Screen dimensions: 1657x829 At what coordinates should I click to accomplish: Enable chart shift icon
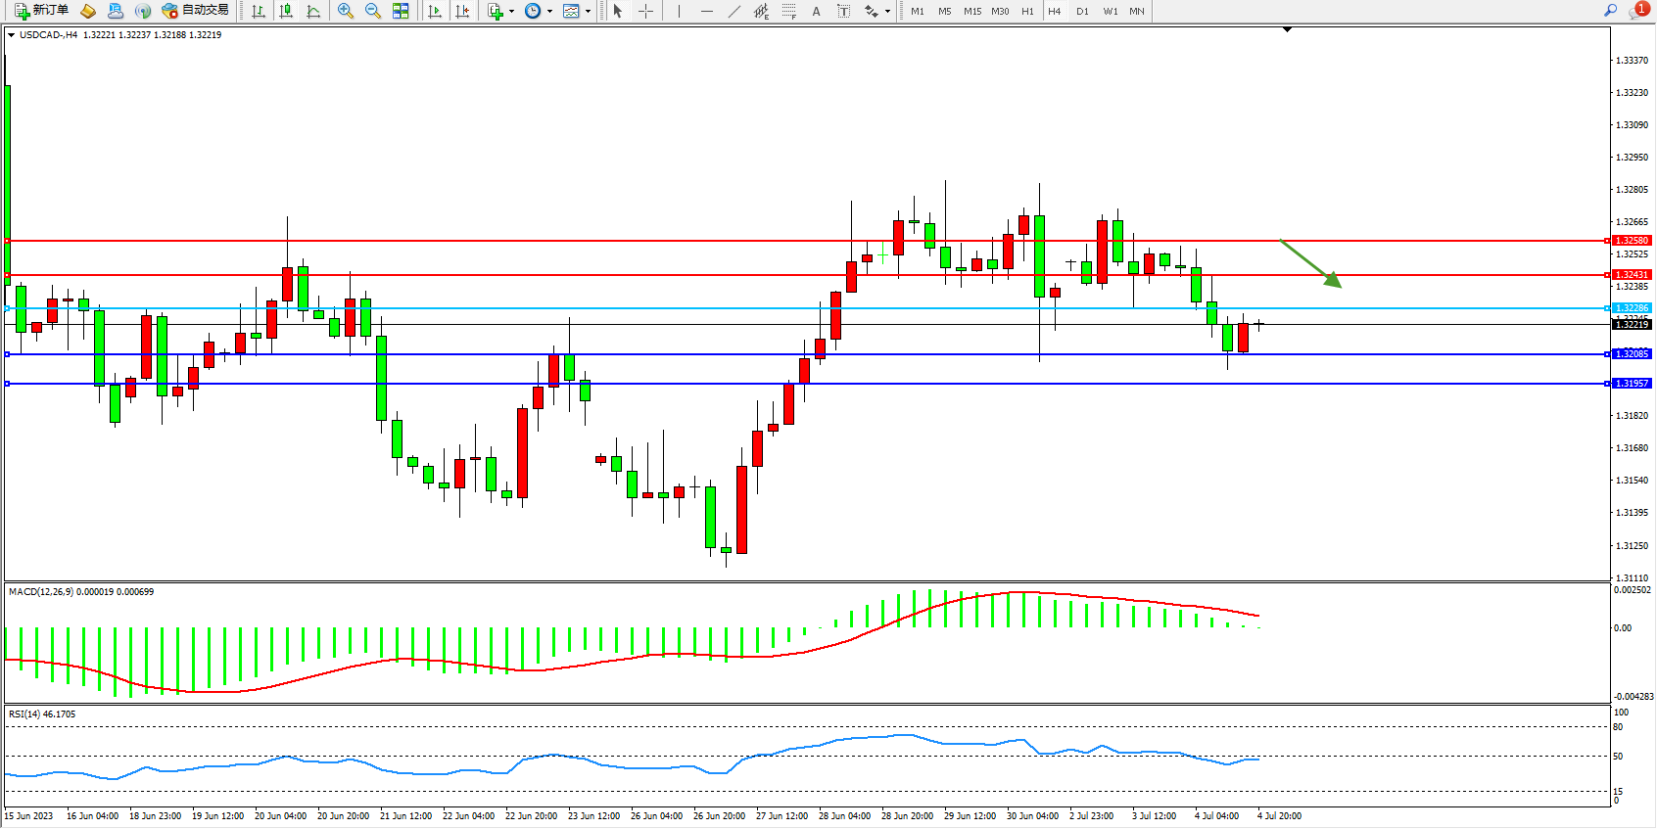click(462, 11)
